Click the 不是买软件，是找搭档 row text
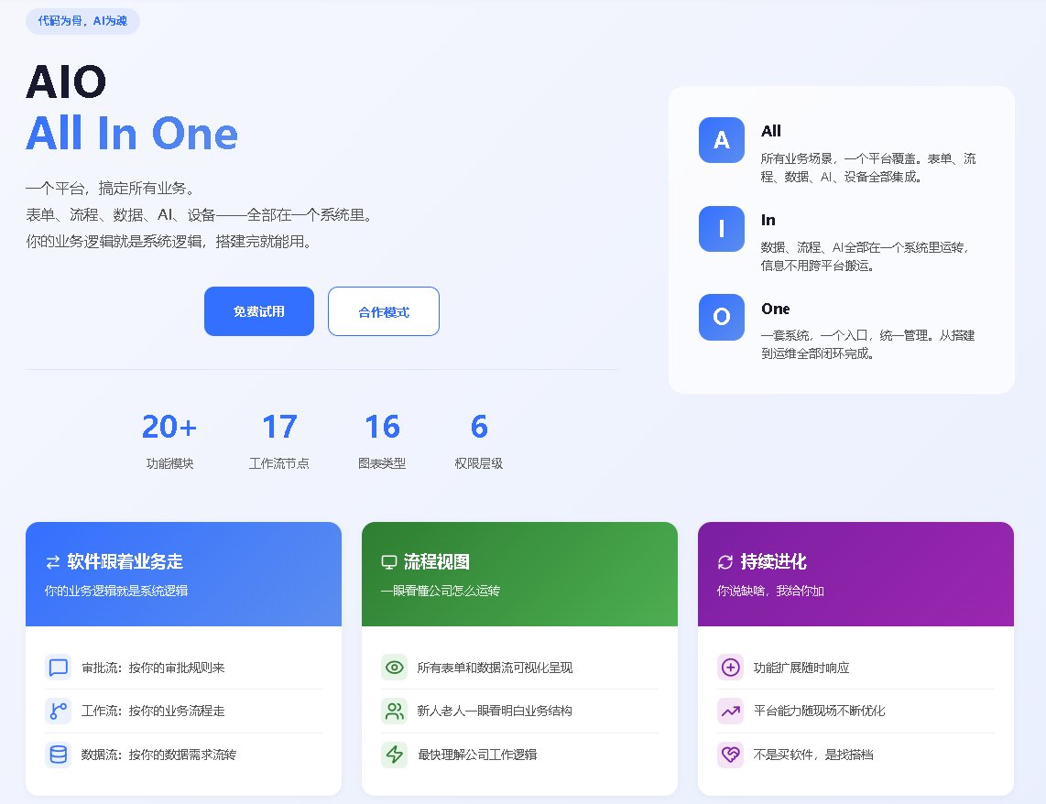The width and height of the screenshot is (1046, 804). click(x=813, y=755)
